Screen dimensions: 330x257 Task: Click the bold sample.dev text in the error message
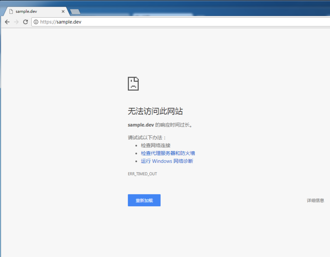[x=141, y=125]
